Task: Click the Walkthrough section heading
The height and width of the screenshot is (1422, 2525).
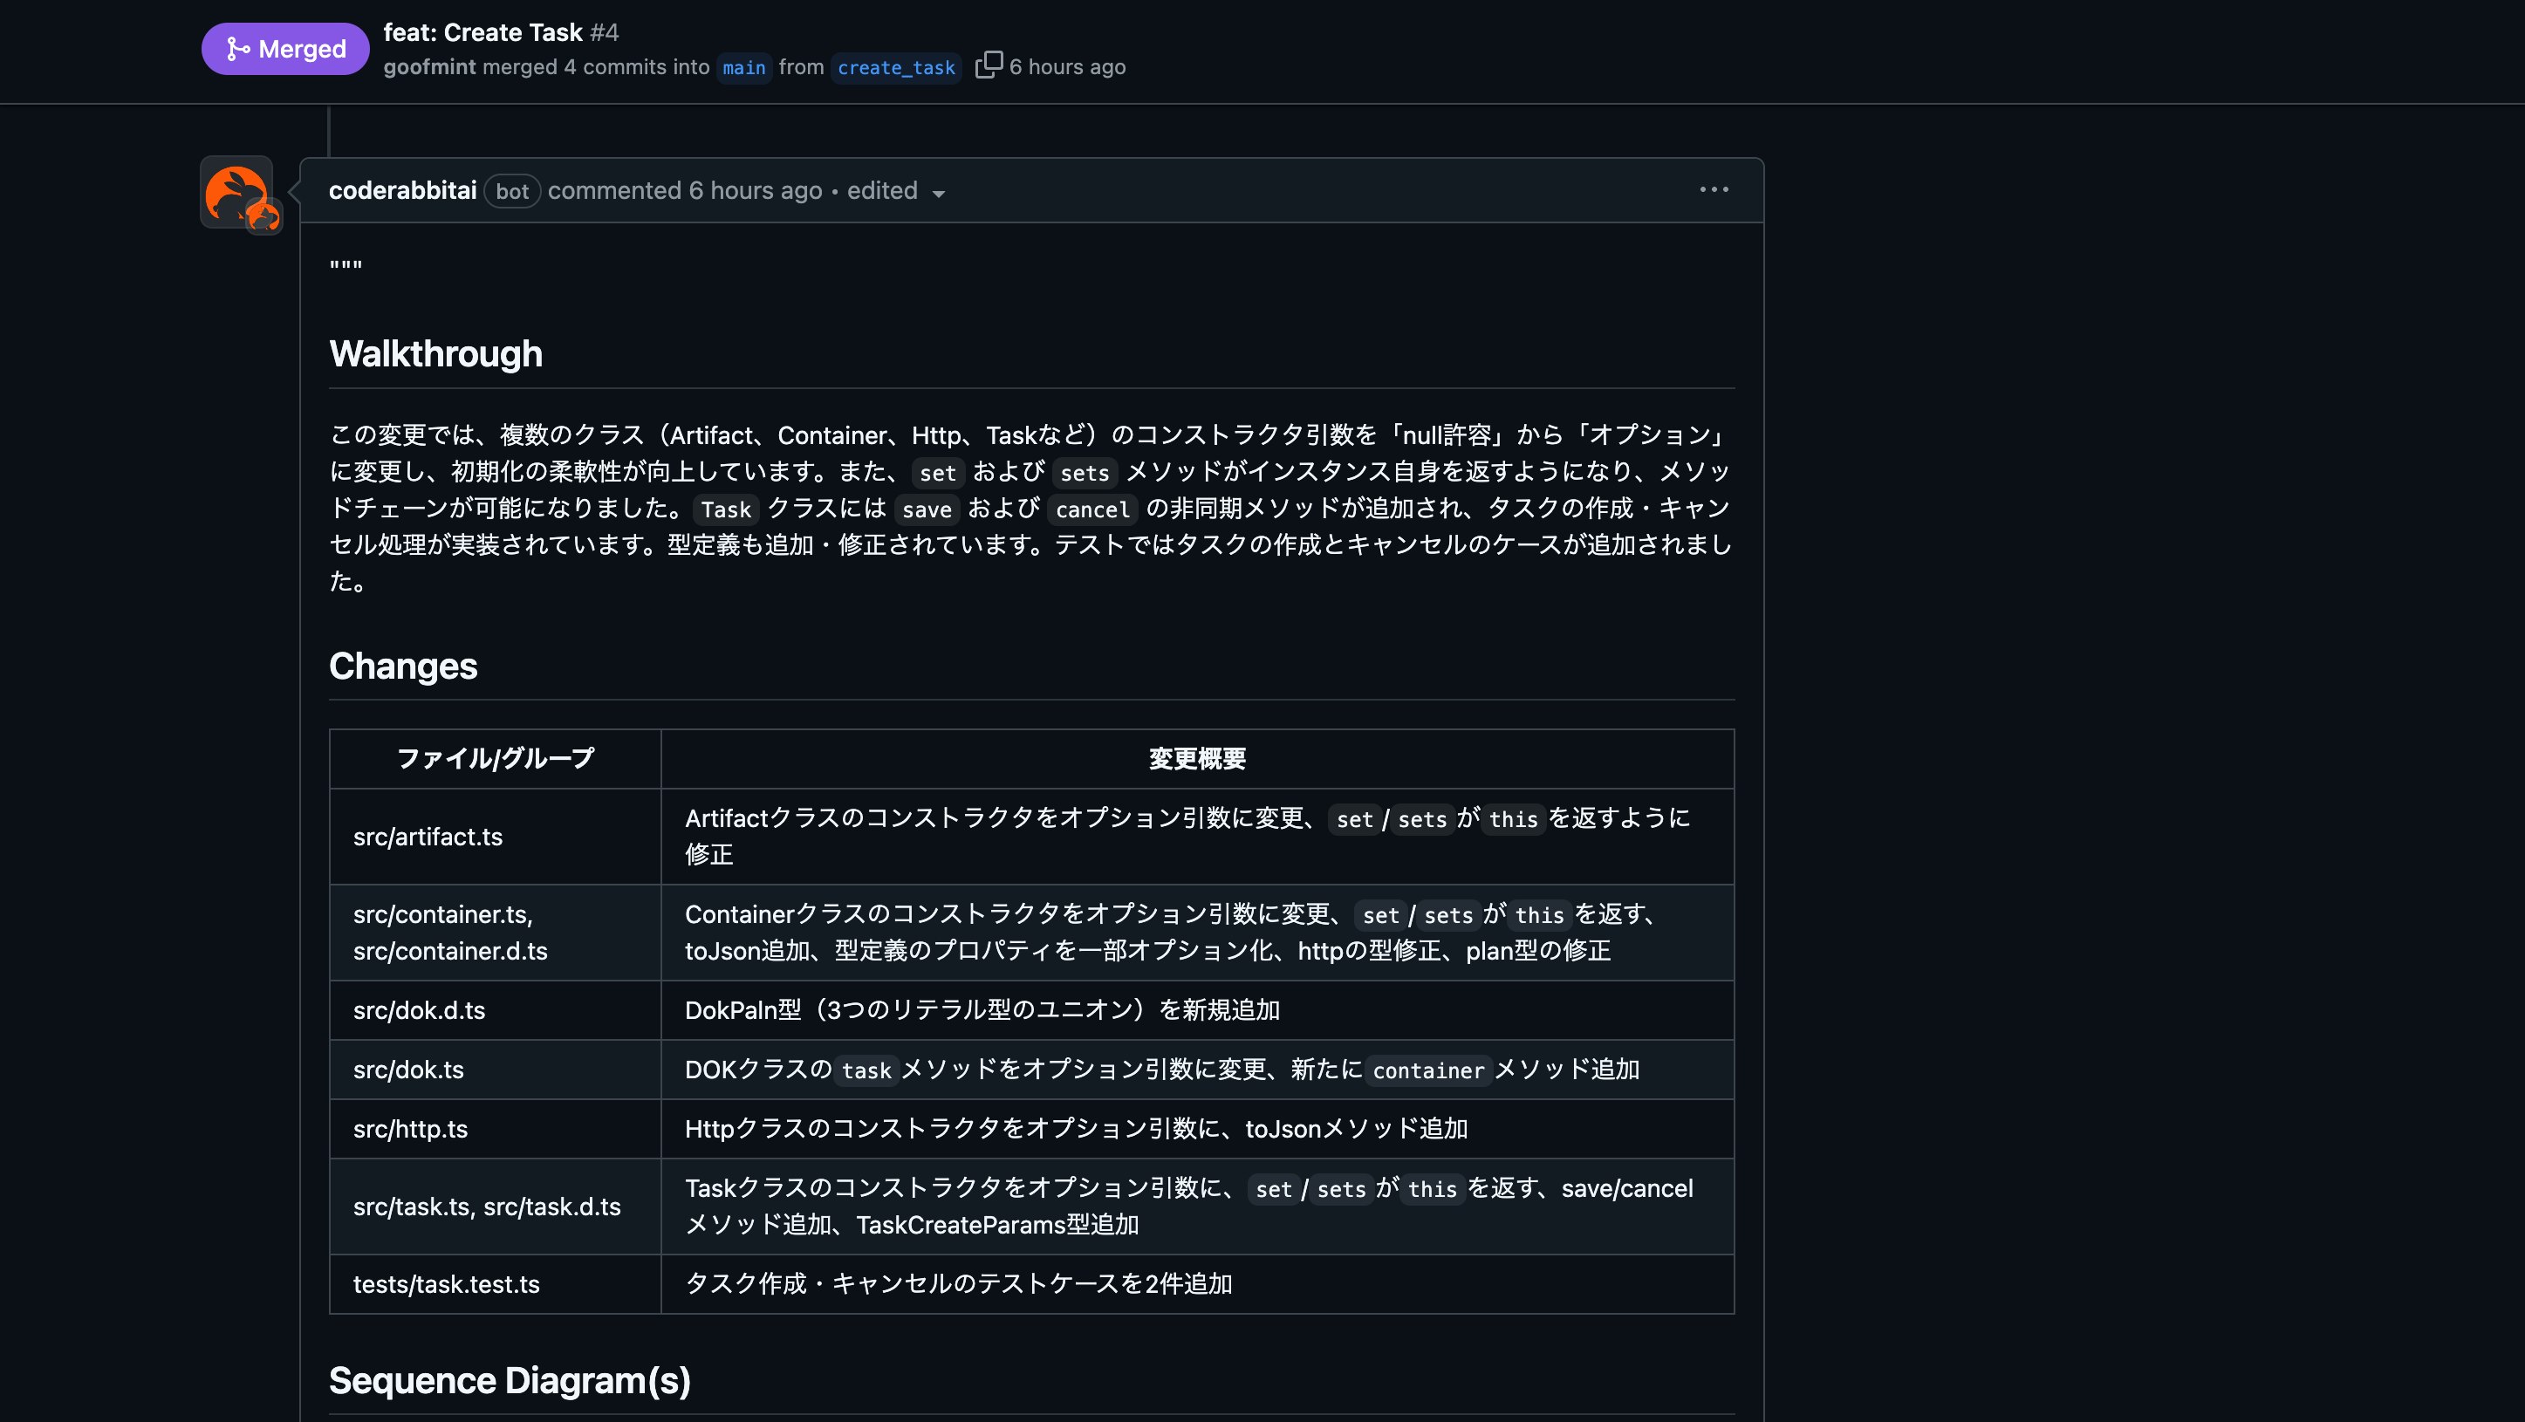Action: (435, 354)
